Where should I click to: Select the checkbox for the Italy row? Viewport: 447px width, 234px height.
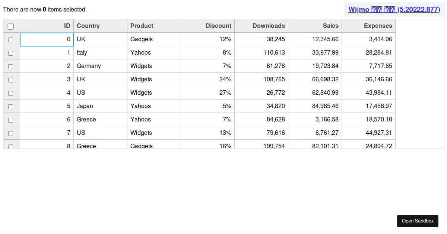tap(11, 53)
